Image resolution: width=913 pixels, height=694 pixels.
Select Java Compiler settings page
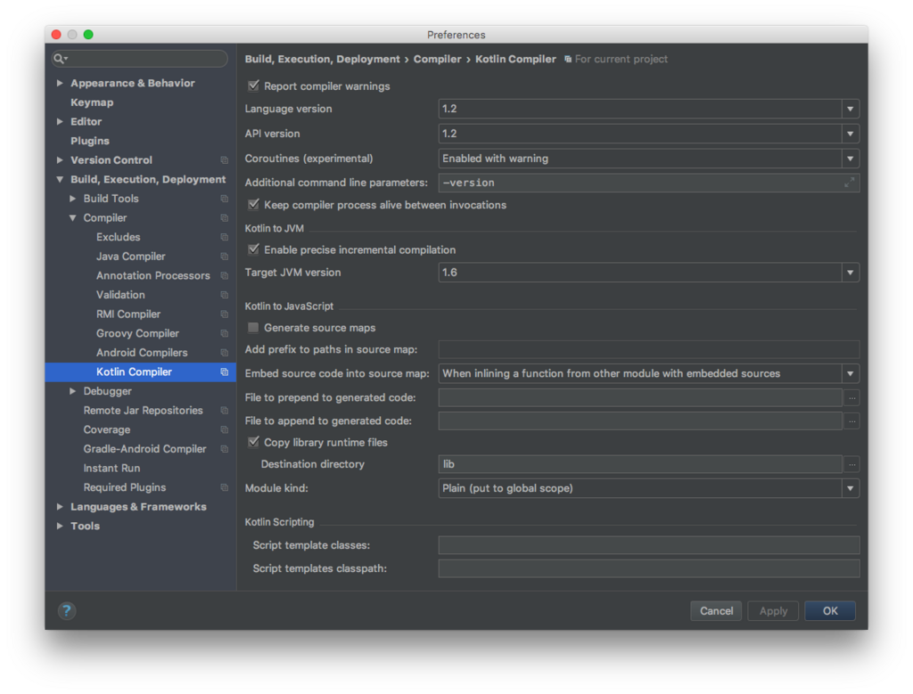tap(130, 256)
